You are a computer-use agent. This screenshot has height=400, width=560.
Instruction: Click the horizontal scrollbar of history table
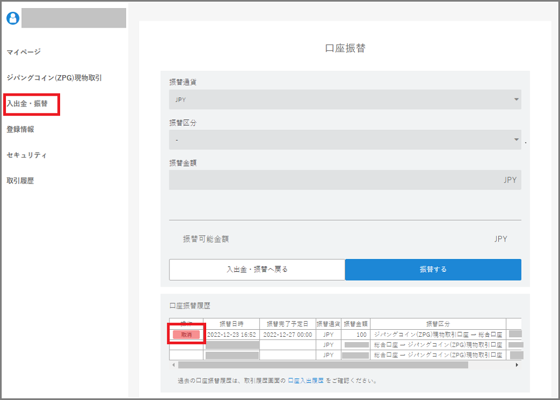tap(323, 365)
